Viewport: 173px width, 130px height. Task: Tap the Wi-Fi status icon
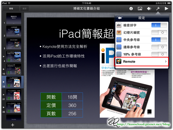(9, 3)
